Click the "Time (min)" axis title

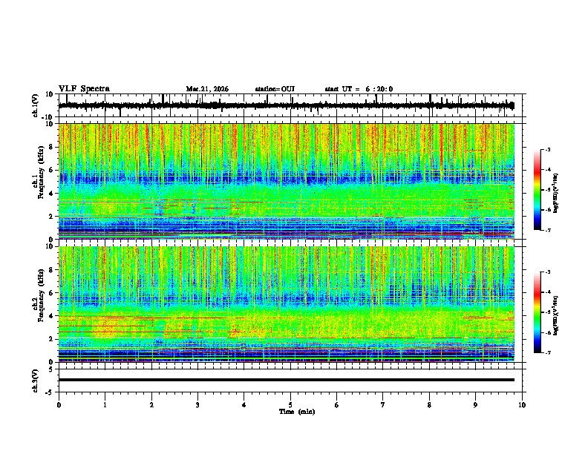(297, 412)
